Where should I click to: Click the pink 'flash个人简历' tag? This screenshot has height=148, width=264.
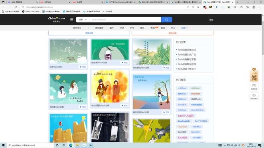[x=186, y=116]
